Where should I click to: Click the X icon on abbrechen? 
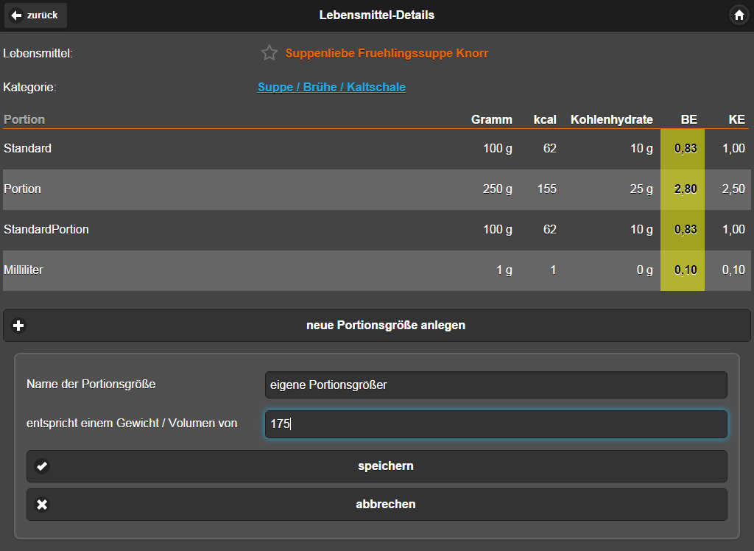pyautogui.click(x=42, y=505)
